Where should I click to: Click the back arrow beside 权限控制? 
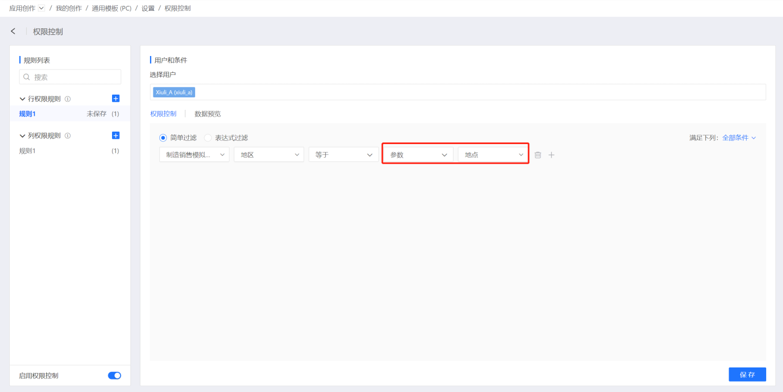(x=13, y=32)
